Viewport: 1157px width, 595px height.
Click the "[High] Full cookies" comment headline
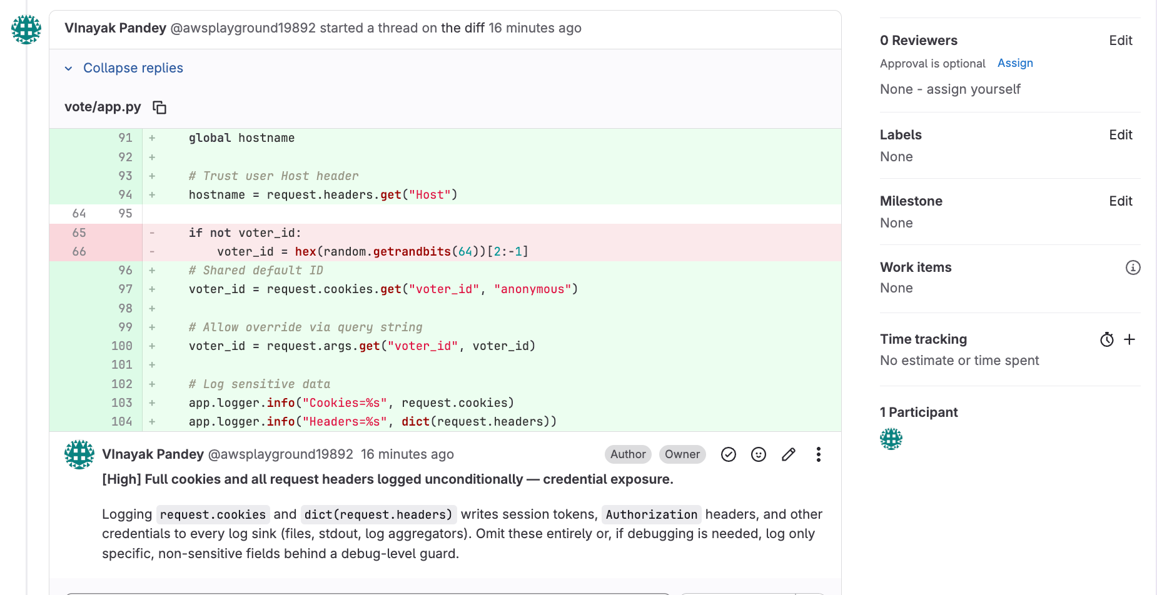tap(387, 479)
